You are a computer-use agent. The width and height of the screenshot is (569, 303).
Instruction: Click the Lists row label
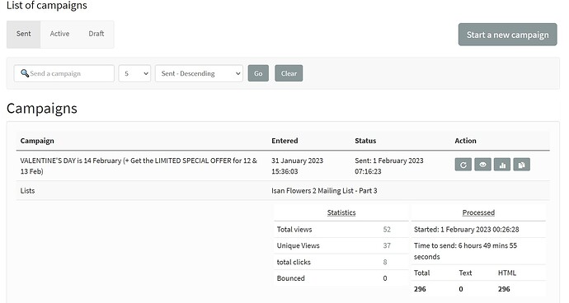pyautogui.click(x=27, y=191)
